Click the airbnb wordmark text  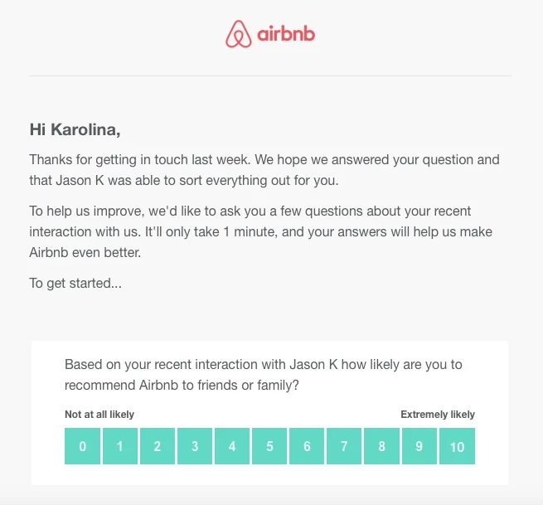pos(286,35)
